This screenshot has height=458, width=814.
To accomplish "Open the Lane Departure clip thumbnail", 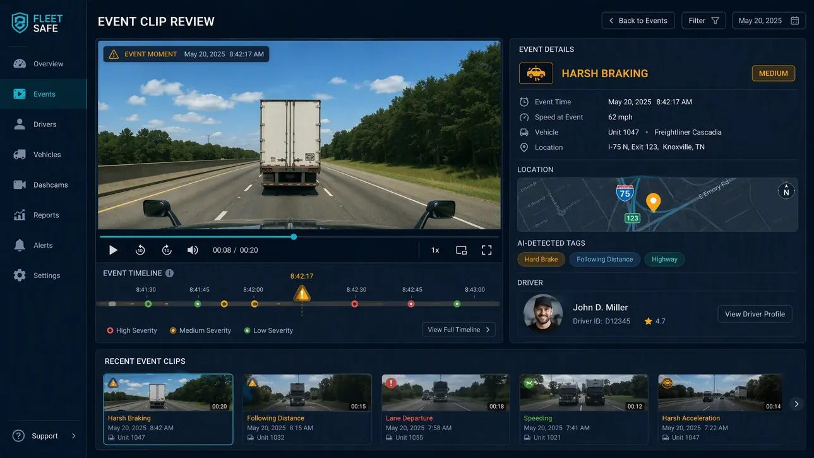I will pyautogui.click(x=445, y=393).
